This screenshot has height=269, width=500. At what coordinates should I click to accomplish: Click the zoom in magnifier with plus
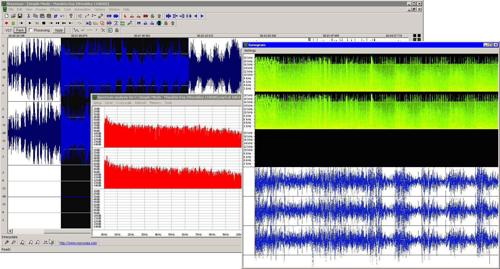(6, 242)
